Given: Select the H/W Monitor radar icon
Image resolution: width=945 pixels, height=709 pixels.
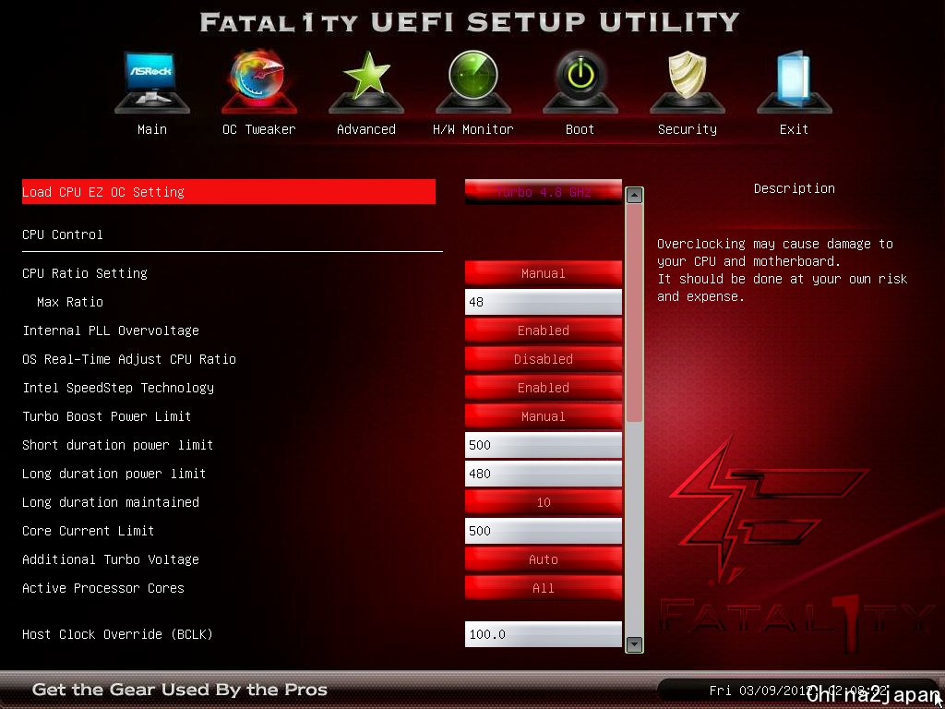Looking at the screenshot, I should coord(473,82).
